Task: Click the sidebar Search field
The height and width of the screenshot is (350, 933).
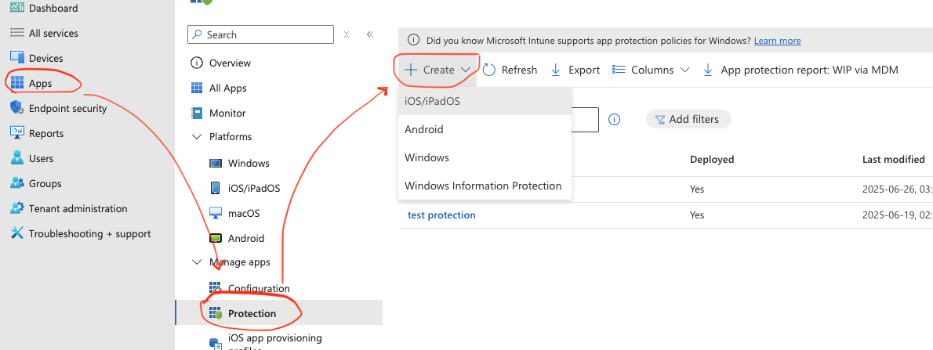Action: coord(260,34)
